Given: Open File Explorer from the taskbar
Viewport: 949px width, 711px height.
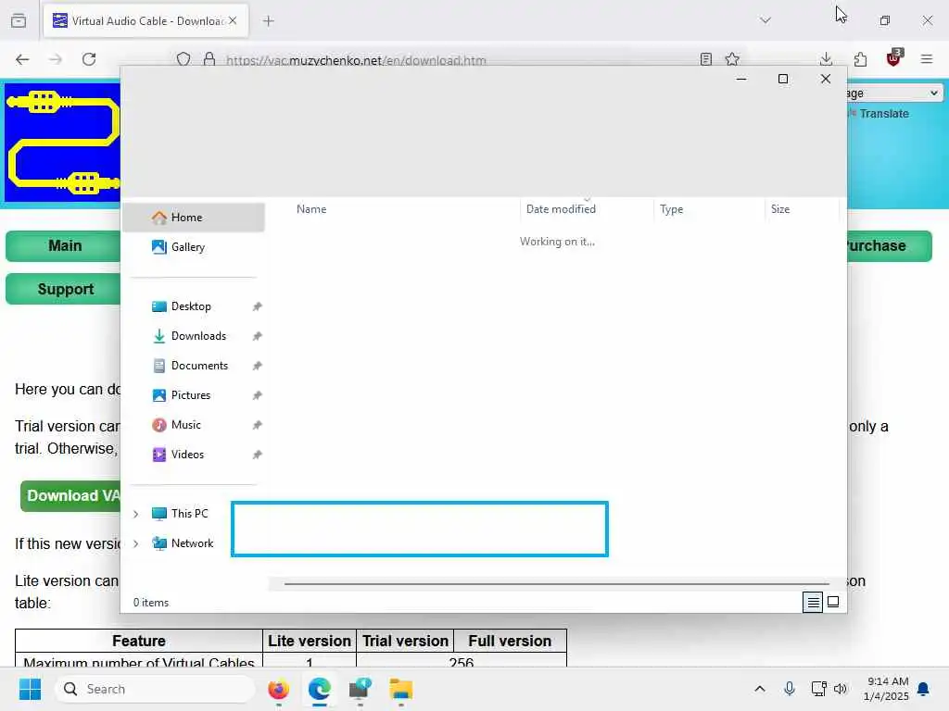Looking at the screenshot, I should (400, 689).
